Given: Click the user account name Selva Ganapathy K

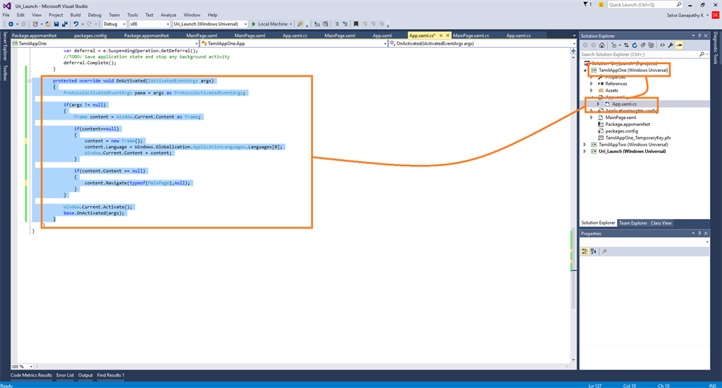Looking at the screenshot, I should click(x=685, y=15).
